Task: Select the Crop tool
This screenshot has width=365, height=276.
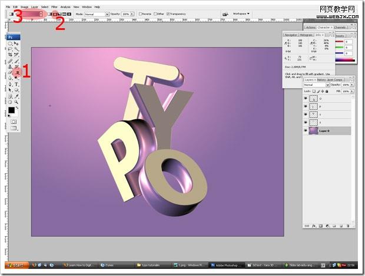Action: [x=10, y=55]
